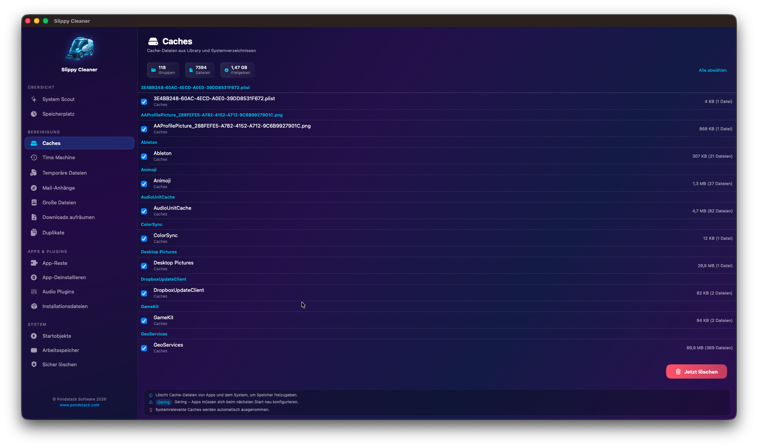Viewport: 758px width, 448px height.
Task: Uncheck the AAProfilePicture png checkbox
Action: click(x=144, y=129)
